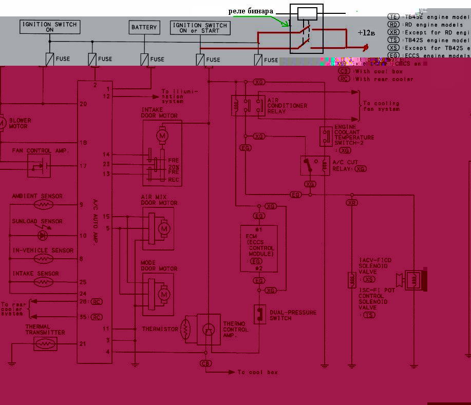Screen dimensions: 471x405
Task: Select the AIR CONDITIONER RELAY label
Action: (287, 106)
